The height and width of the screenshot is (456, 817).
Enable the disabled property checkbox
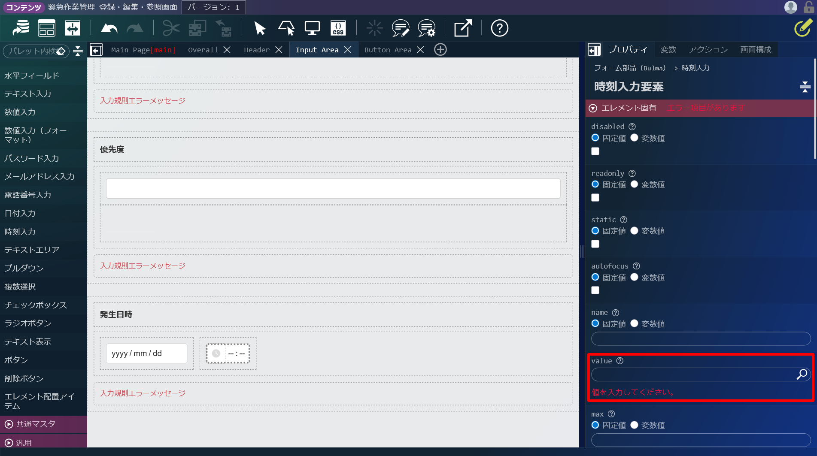pos(595,151)
